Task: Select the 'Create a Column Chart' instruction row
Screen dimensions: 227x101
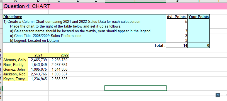Action: (84, 22)
